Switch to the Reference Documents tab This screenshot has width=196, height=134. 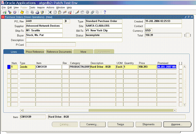click(59, 52)
